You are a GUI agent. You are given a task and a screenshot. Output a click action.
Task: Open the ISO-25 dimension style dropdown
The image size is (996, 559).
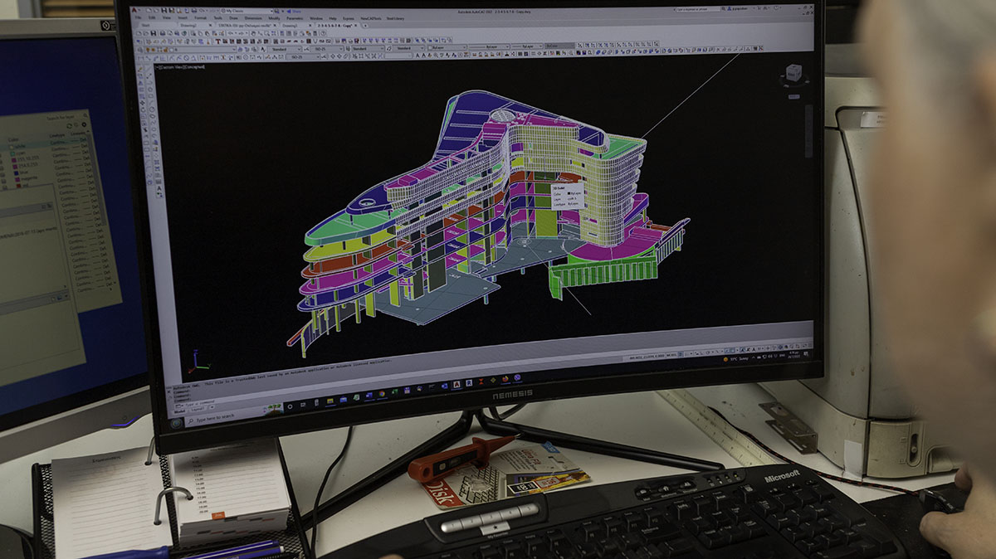[325, 49]
